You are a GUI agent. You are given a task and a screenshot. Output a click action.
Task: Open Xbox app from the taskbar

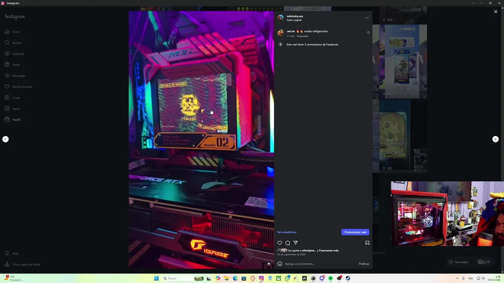(x=278, y=278)
